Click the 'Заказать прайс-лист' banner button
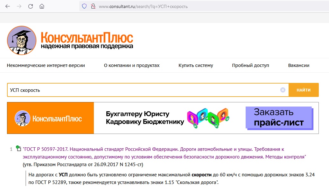This screenshot has height=191, width=329. (279, 118)
